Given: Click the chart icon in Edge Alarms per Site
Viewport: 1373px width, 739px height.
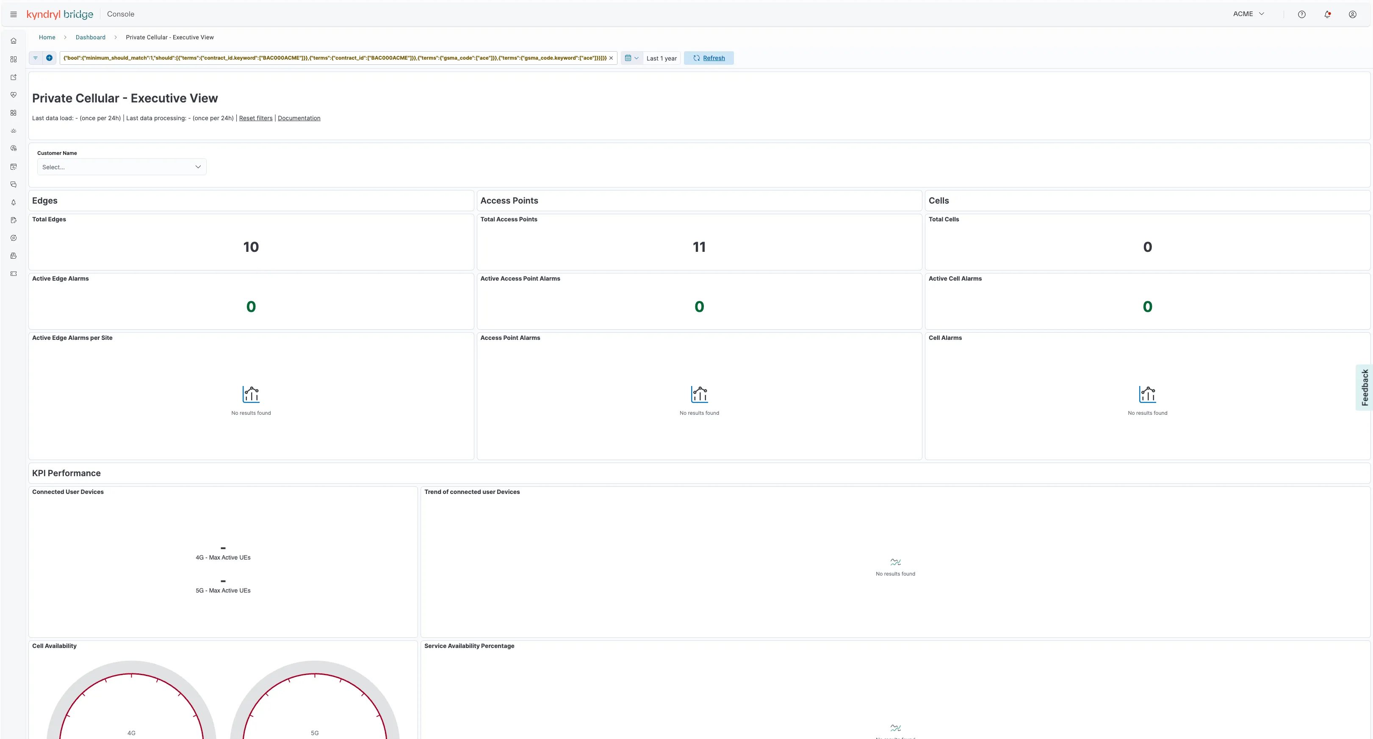Looking at the screenshot, I should pos(251,394).
